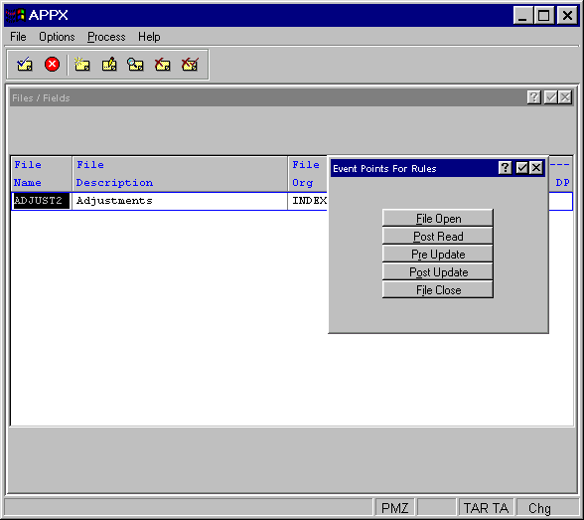This screenshot has width=584, height=520.
Task: Click the last toolbar folder icon with crossed check
Action: [190, 65]
